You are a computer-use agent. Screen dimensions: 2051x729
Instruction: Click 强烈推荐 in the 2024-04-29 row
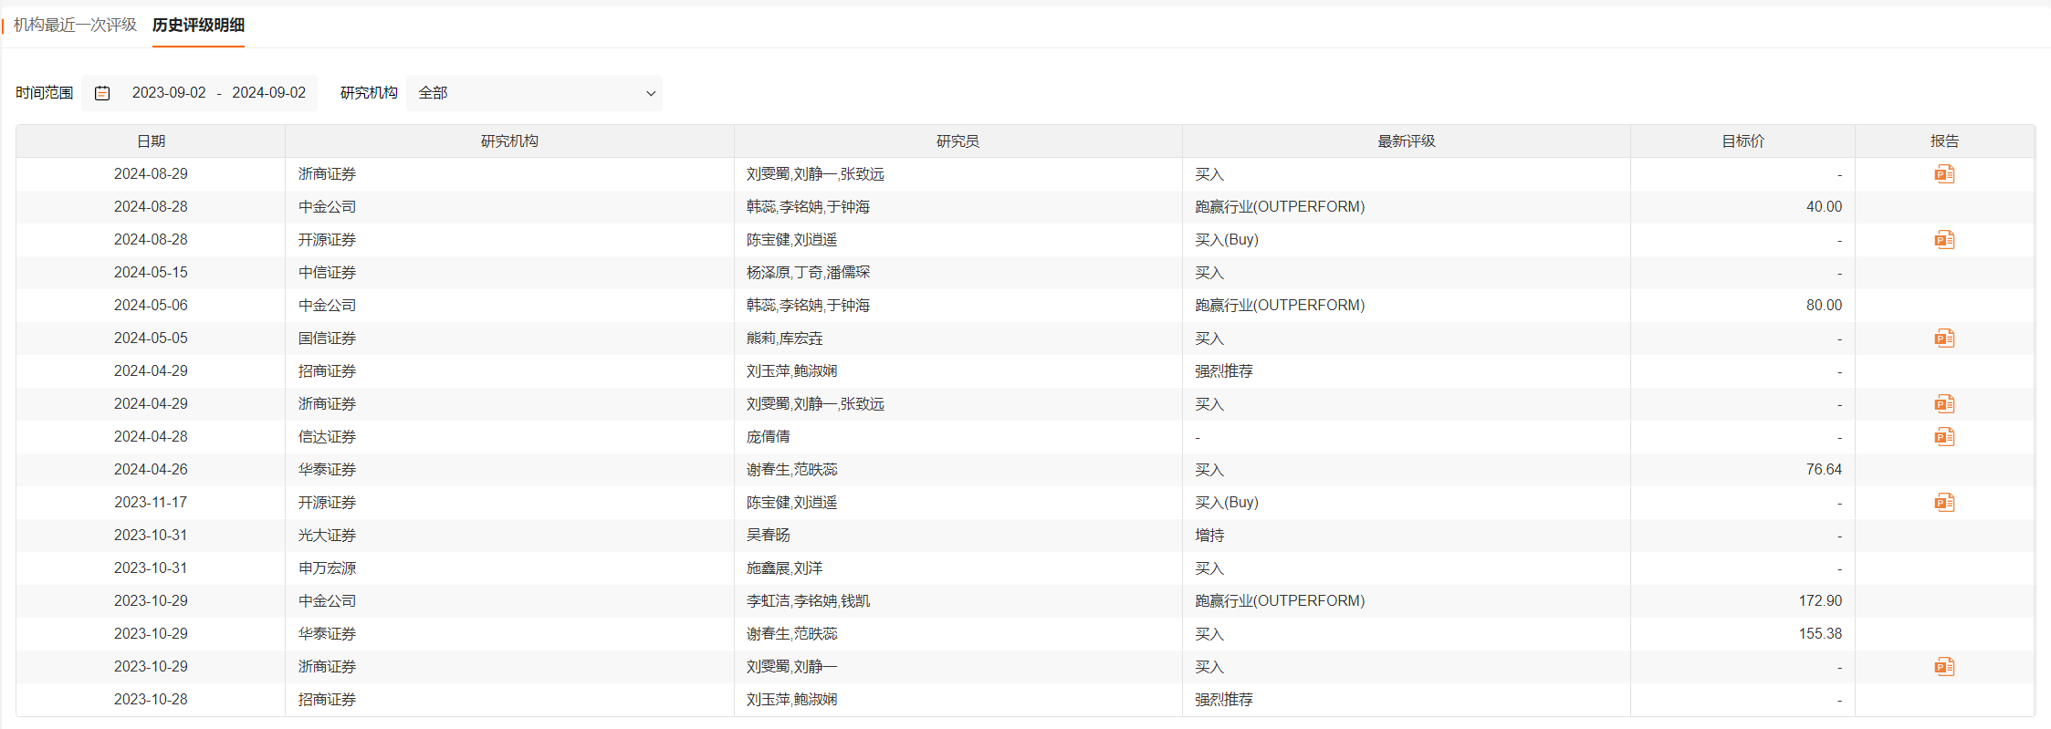(1224, 371)
